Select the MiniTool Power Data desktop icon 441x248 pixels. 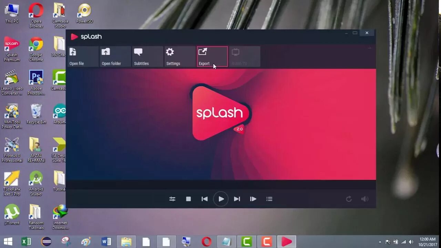(x=12, y=117)
